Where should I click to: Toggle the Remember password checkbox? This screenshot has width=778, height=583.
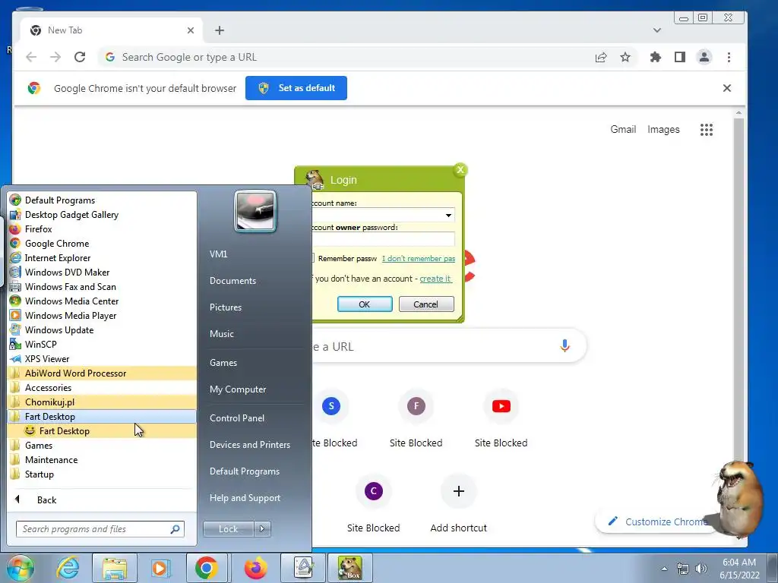point(313,258)
